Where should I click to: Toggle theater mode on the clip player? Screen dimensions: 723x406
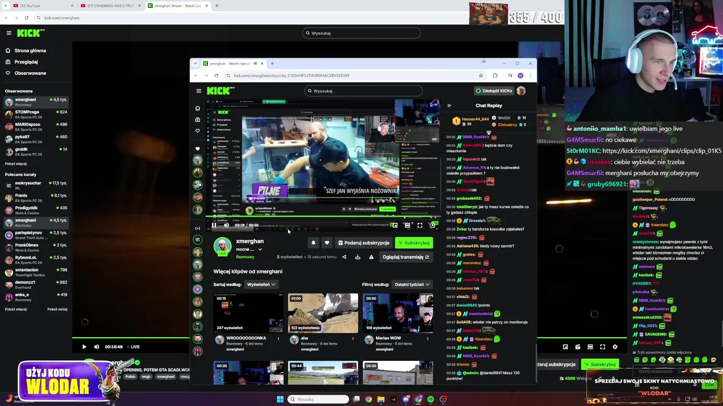[407, 226]
